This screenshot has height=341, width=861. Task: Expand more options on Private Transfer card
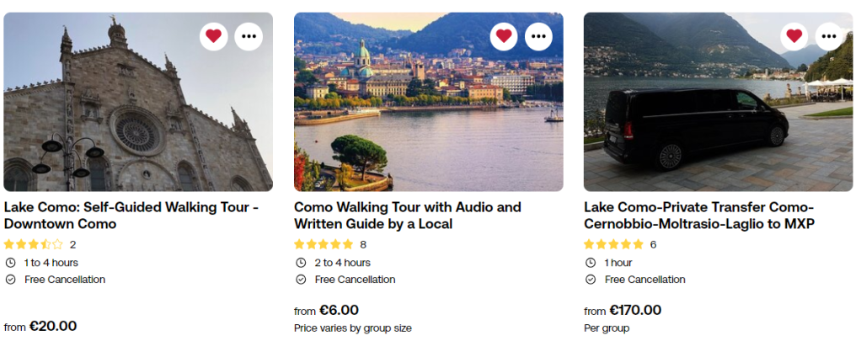pos(829,36)
